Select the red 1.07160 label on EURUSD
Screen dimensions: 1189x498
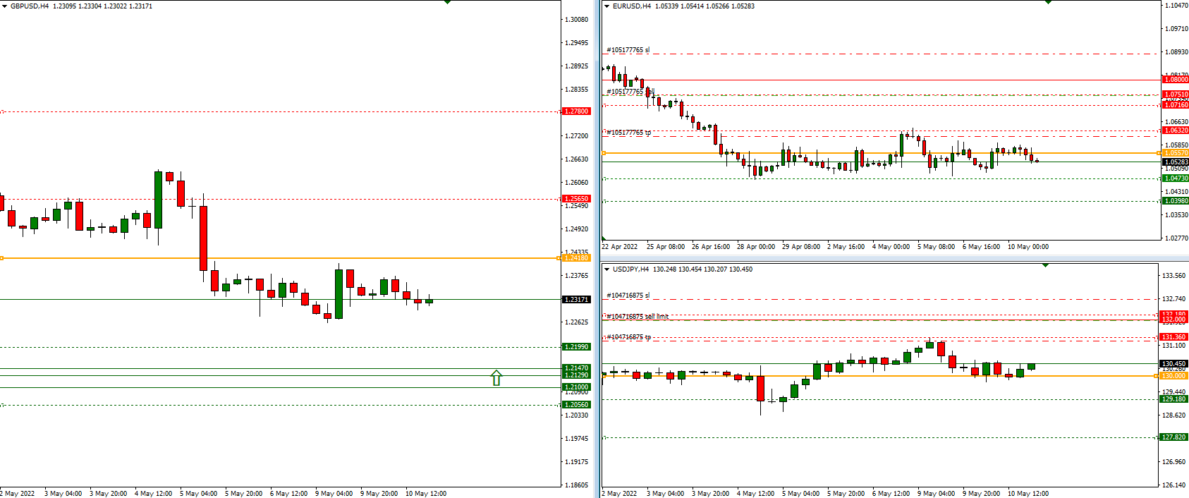[1176, 105]
